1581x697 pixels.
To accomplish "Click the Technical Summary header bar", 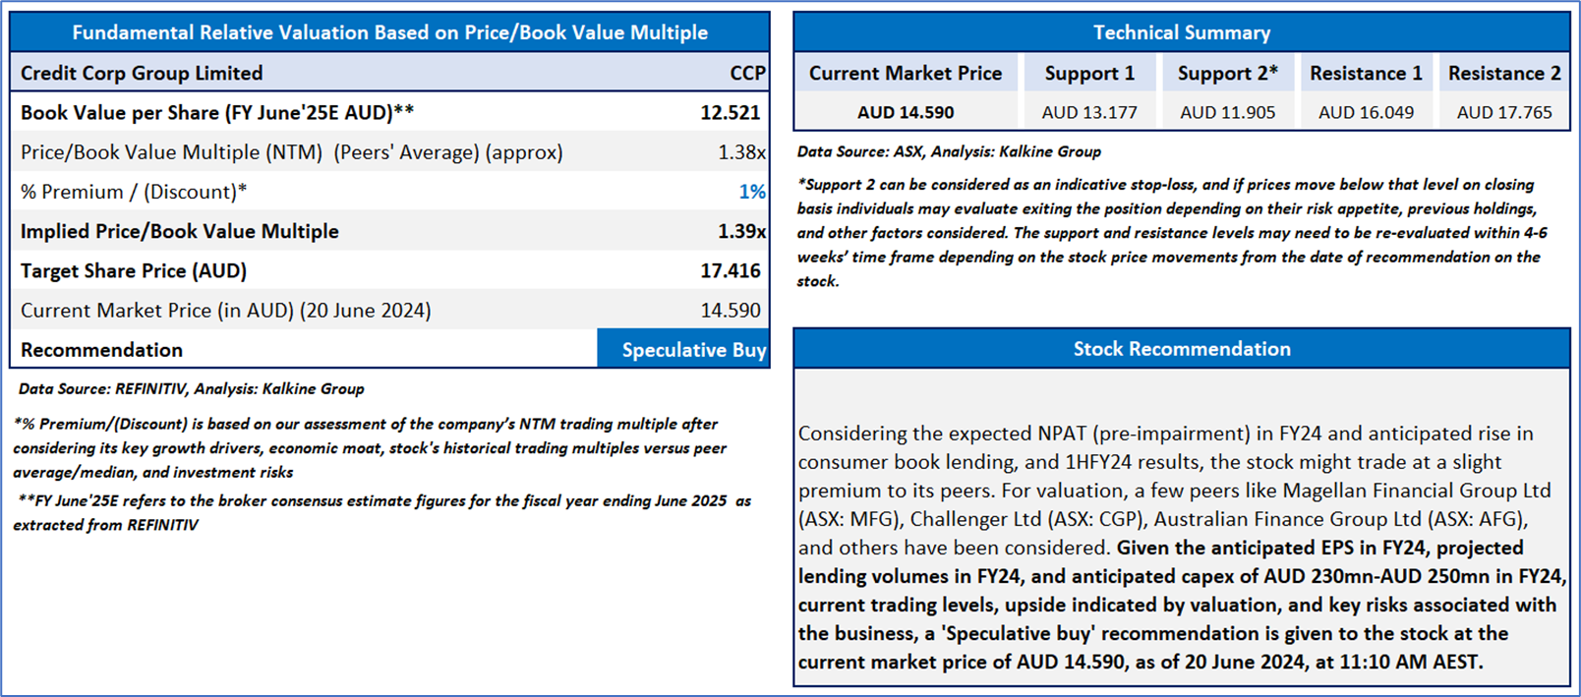I will point(1182,32).
